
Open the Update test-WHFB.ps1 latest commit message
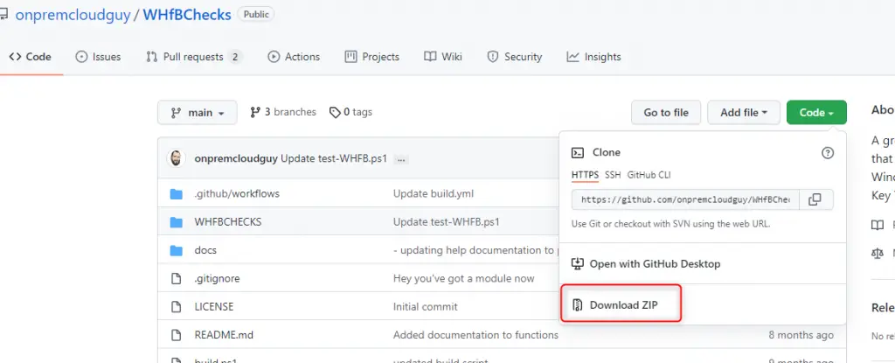coord(334,159)
